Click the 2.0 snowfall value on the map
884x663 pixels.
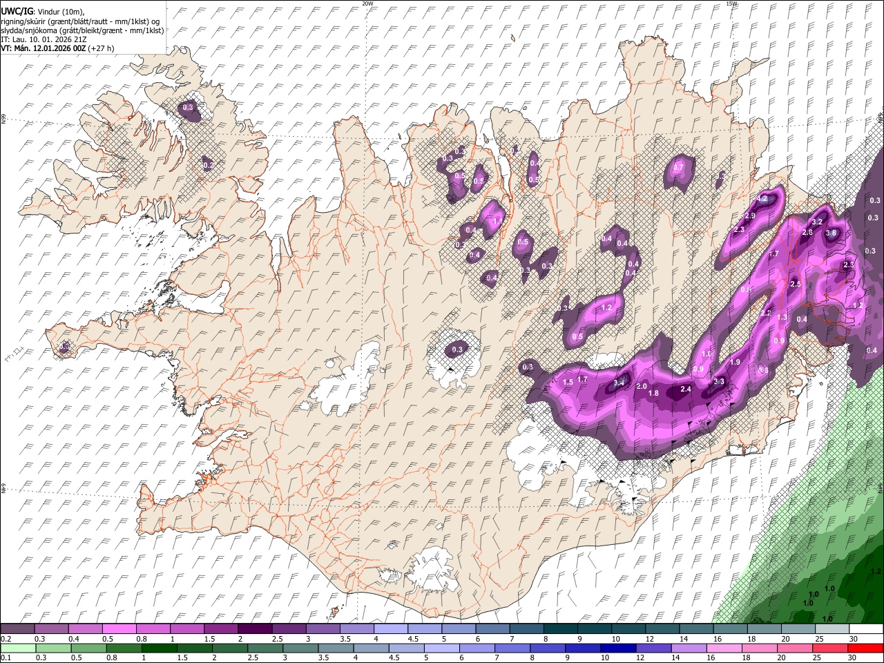(x=642, y=387)
